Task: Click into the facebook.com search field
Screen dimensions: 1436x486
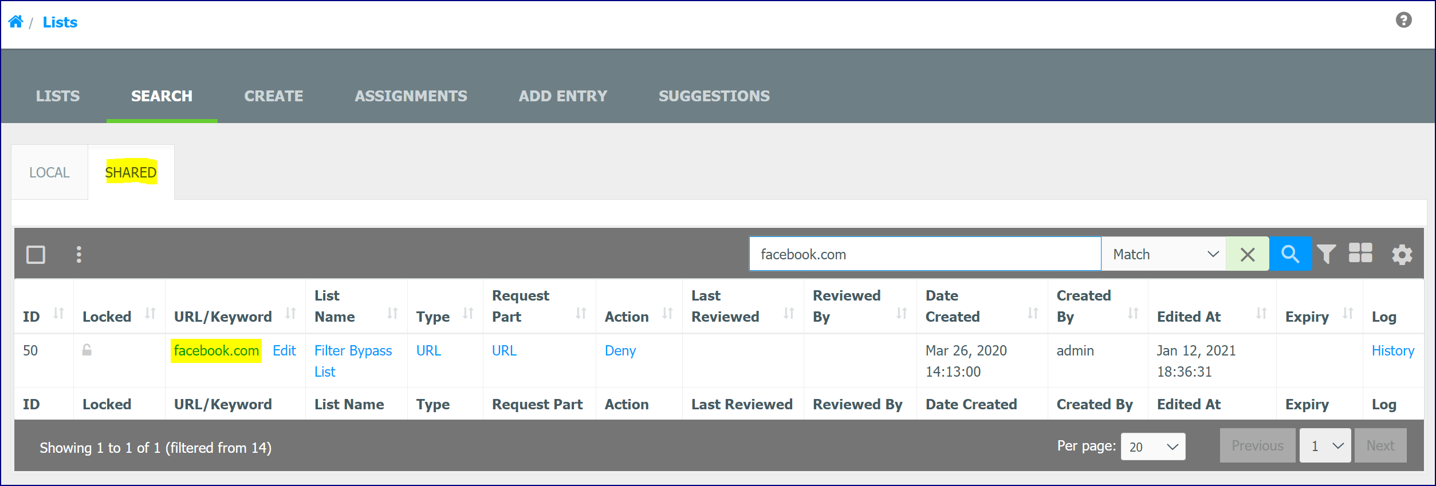Action: click(x=924, y=254)
